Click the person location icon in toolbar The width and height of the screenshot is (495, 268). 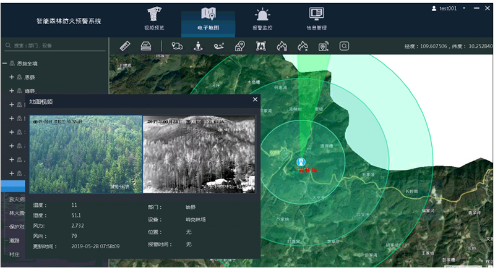coord(199,46)
